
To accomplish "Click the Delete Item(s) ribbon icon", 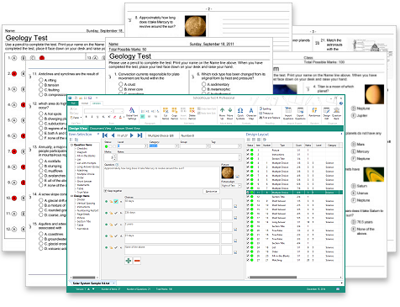I will point(192,114).
